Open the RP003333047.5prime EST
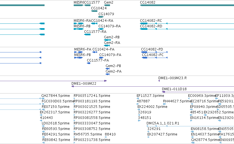Screen dimensions: 234x144 (75, 126)
